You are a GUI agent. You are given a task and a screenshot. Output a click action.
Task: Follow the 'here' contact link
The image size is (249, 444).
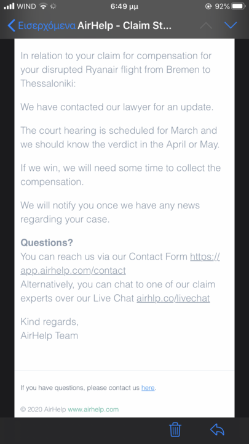(148, 388)
